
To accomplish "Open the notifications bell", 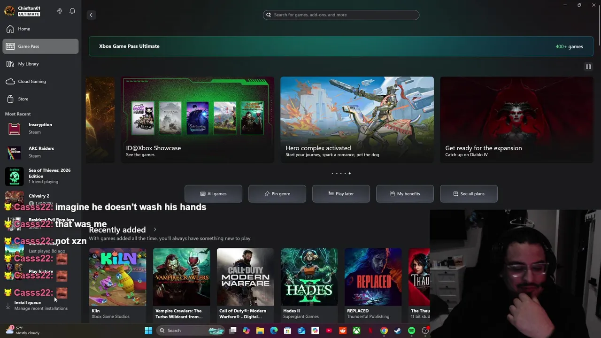I will coord(72,11).
